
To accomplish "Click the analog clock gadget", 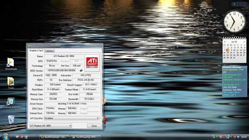I will 234,21.
